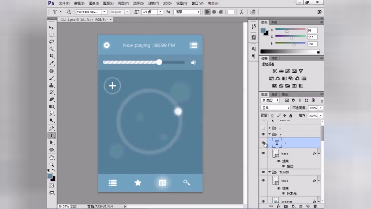Add a Brightness/Contrast adjustment
This screenshot has width=371, height=209.
[274, 71]
